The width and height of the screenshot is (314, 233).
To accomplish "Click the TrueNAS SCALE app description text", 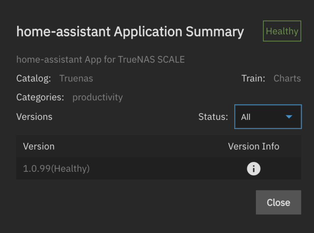I will pos(101,60).
